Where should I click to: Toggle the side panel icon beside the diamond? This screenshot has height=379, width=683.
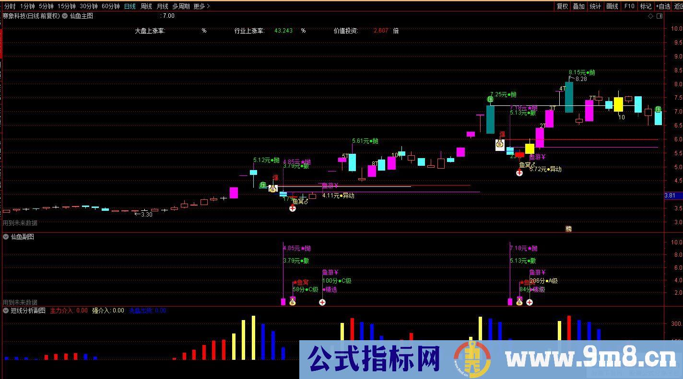pyautogui.click(x=659, y=16)
